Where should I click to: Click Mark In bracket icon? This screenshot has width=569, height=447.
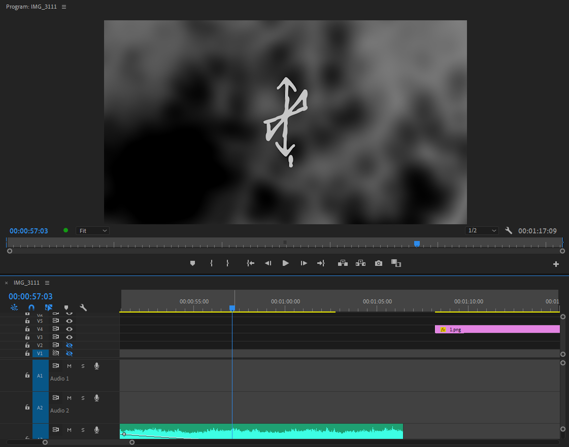211,263
